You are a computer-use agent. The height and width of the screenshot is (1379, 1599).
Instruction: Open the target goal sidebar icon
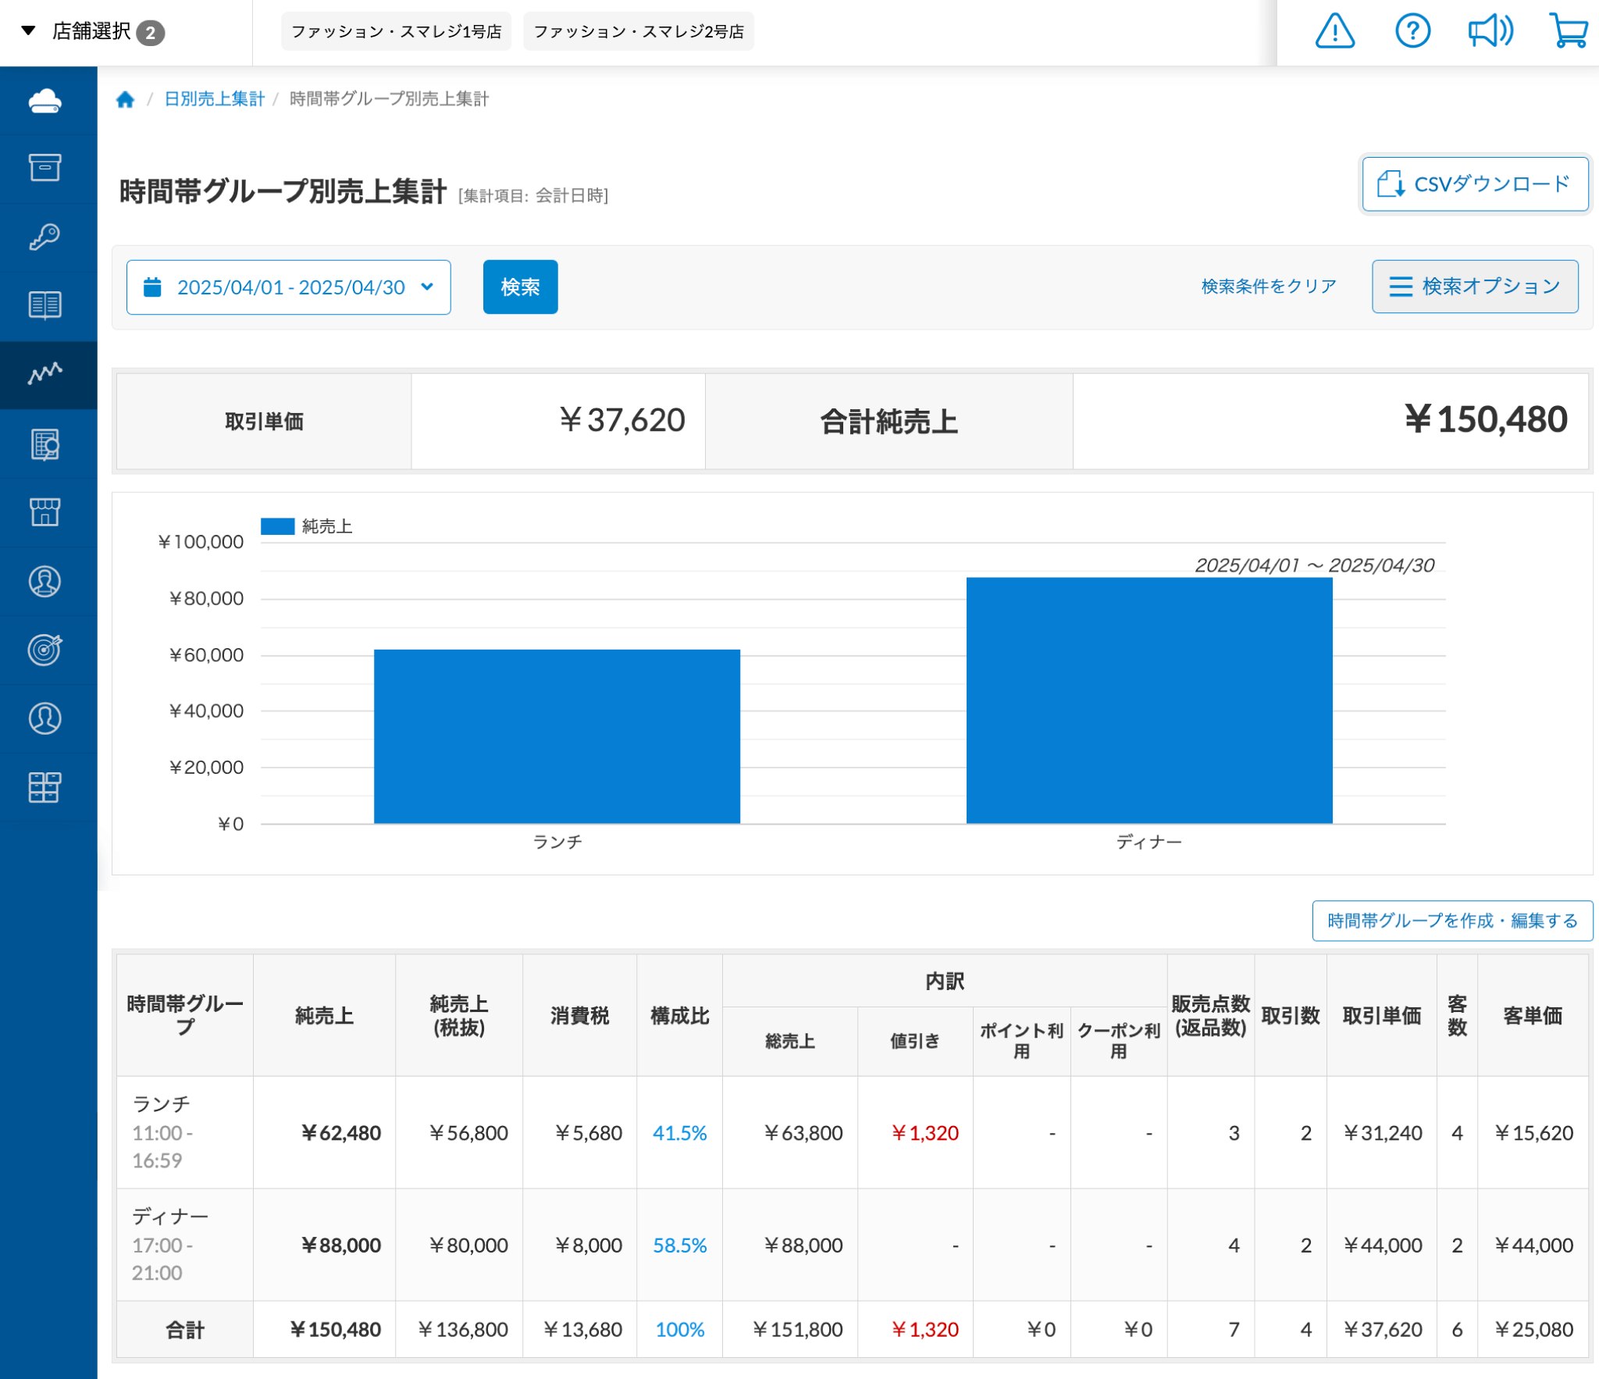pos(45,650)
